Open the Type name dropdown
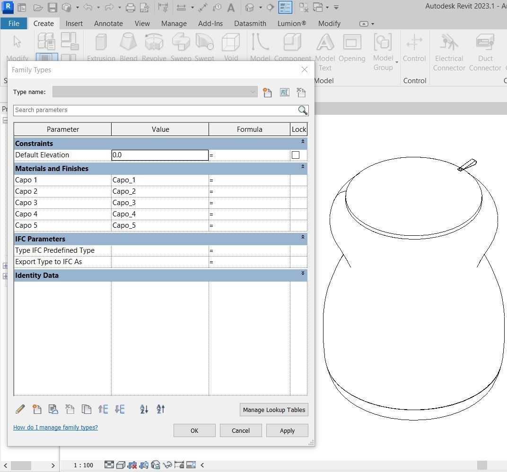The width and height of the screenshot is (507, 472). click(x=253, y=92)
